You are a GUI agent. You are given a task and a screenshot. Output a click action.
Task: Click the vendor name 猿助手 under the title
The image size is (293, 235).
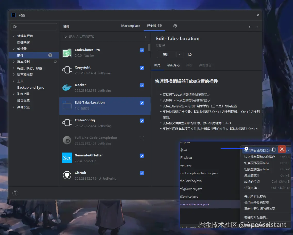tap(161, 46)
